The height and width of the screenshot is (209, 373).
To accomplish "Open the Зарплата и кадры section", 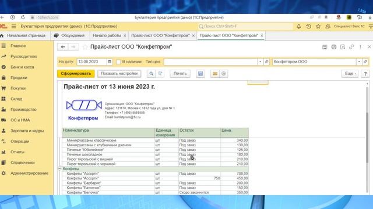I will coord(27,131).
